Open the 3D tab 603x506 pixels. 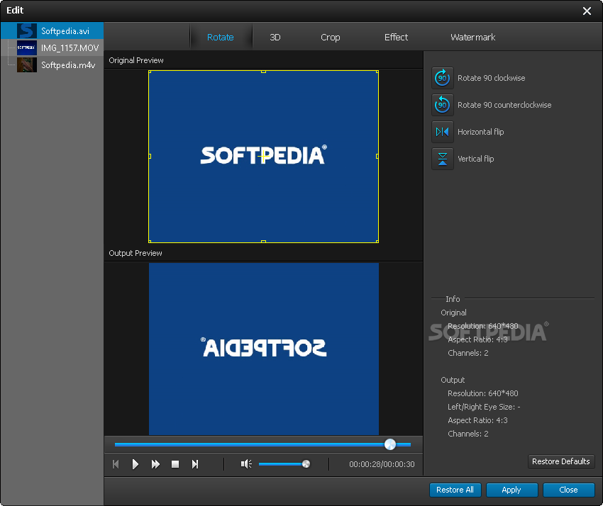(x=275, y=38)
